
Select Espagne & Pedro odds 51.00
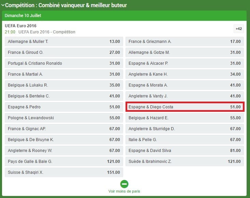tap(64, 107)
